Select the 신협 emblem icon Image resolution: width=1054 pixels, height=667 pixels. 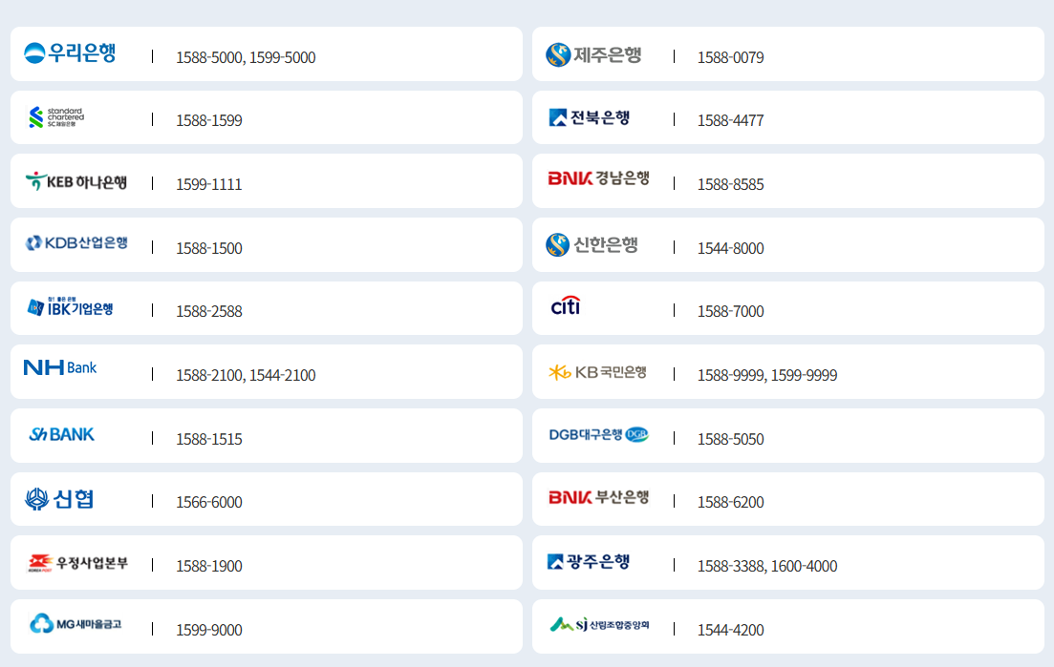38,498
